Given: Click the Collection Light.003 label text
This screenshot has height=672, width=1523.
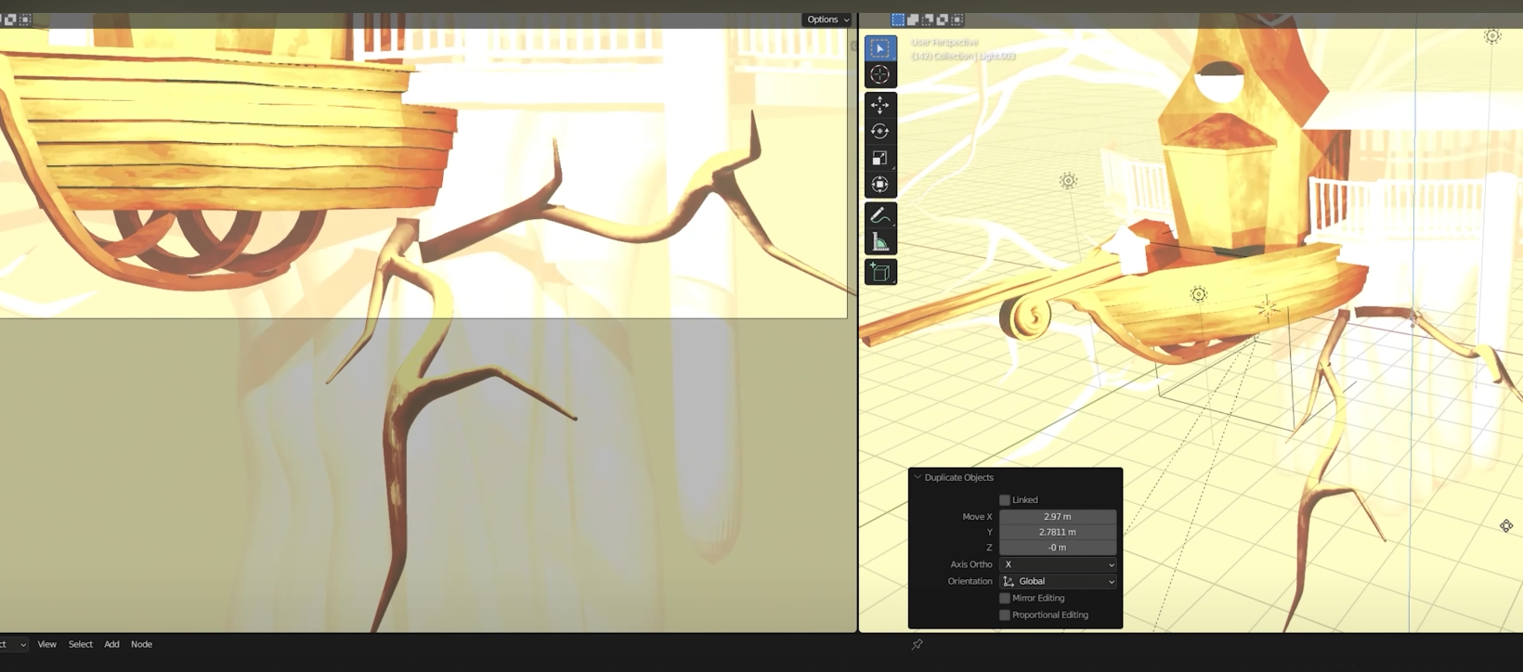Looking at the screenshot, I should 963,57.
